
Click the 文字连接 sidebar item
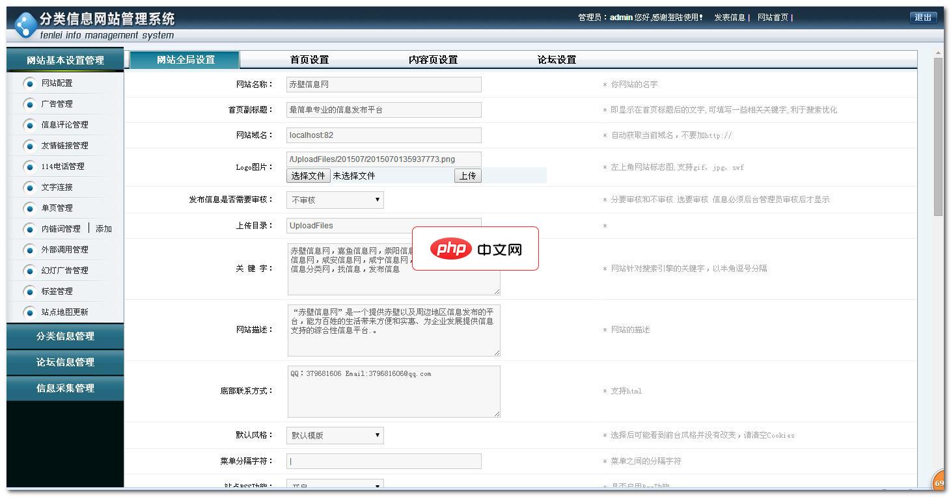click(x=57, y=187)
